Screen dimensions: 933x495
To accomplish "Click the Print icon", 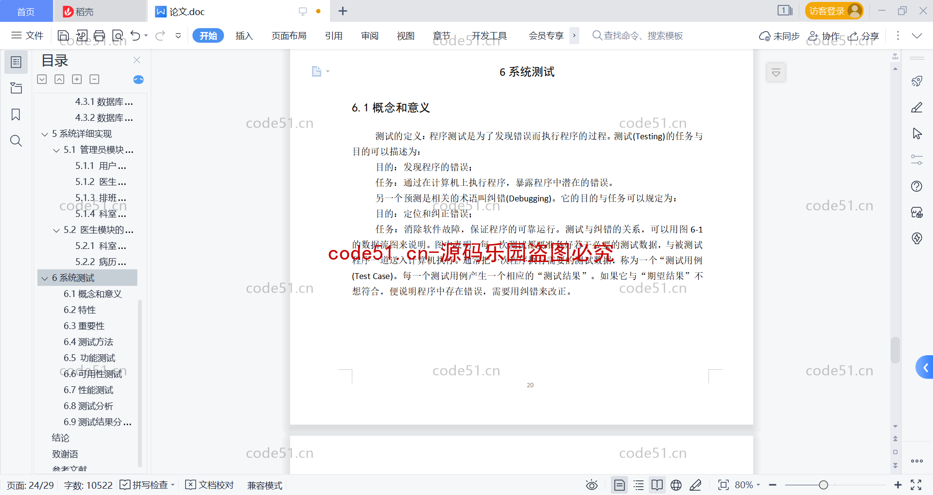I will (100, 35).
